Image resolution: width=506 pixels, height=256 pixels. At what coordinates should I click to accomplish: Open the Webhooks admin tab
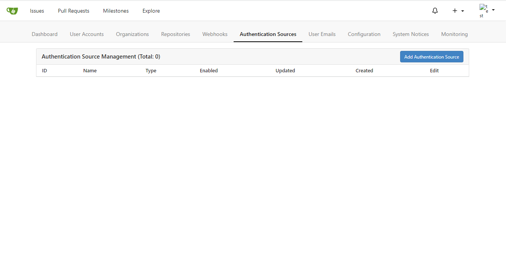(214, 34)
